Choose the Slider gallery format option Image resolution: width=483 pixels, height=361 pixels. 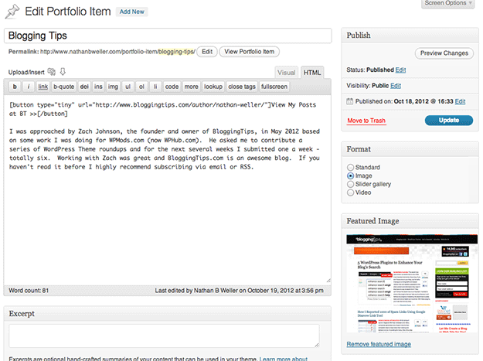(x=352, y=184)
